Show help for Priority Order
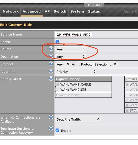The image size is (138, 145). pyautogui.click(x=51, y=78)
